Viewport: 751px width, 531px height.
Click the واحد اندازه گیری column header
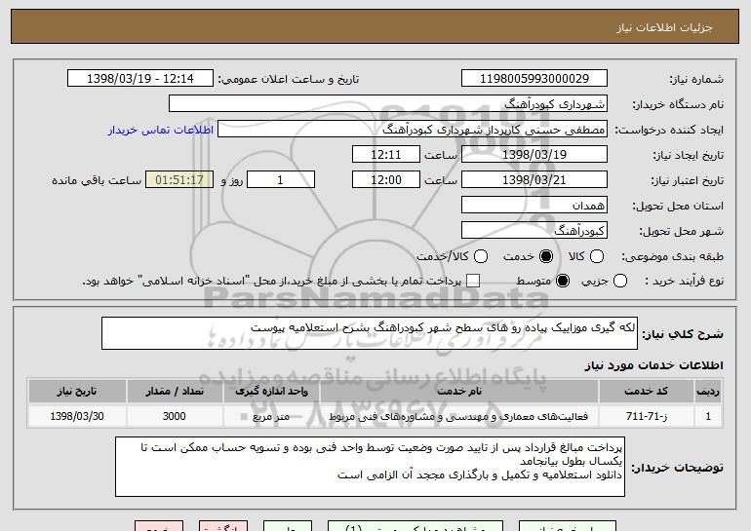point(271,392)
